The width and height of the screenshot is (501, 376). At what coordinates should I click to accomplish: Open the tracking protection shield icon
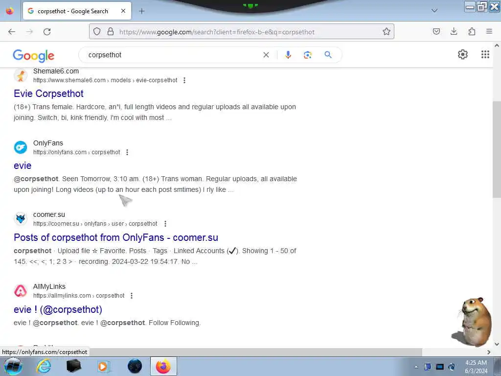[97, 31]
